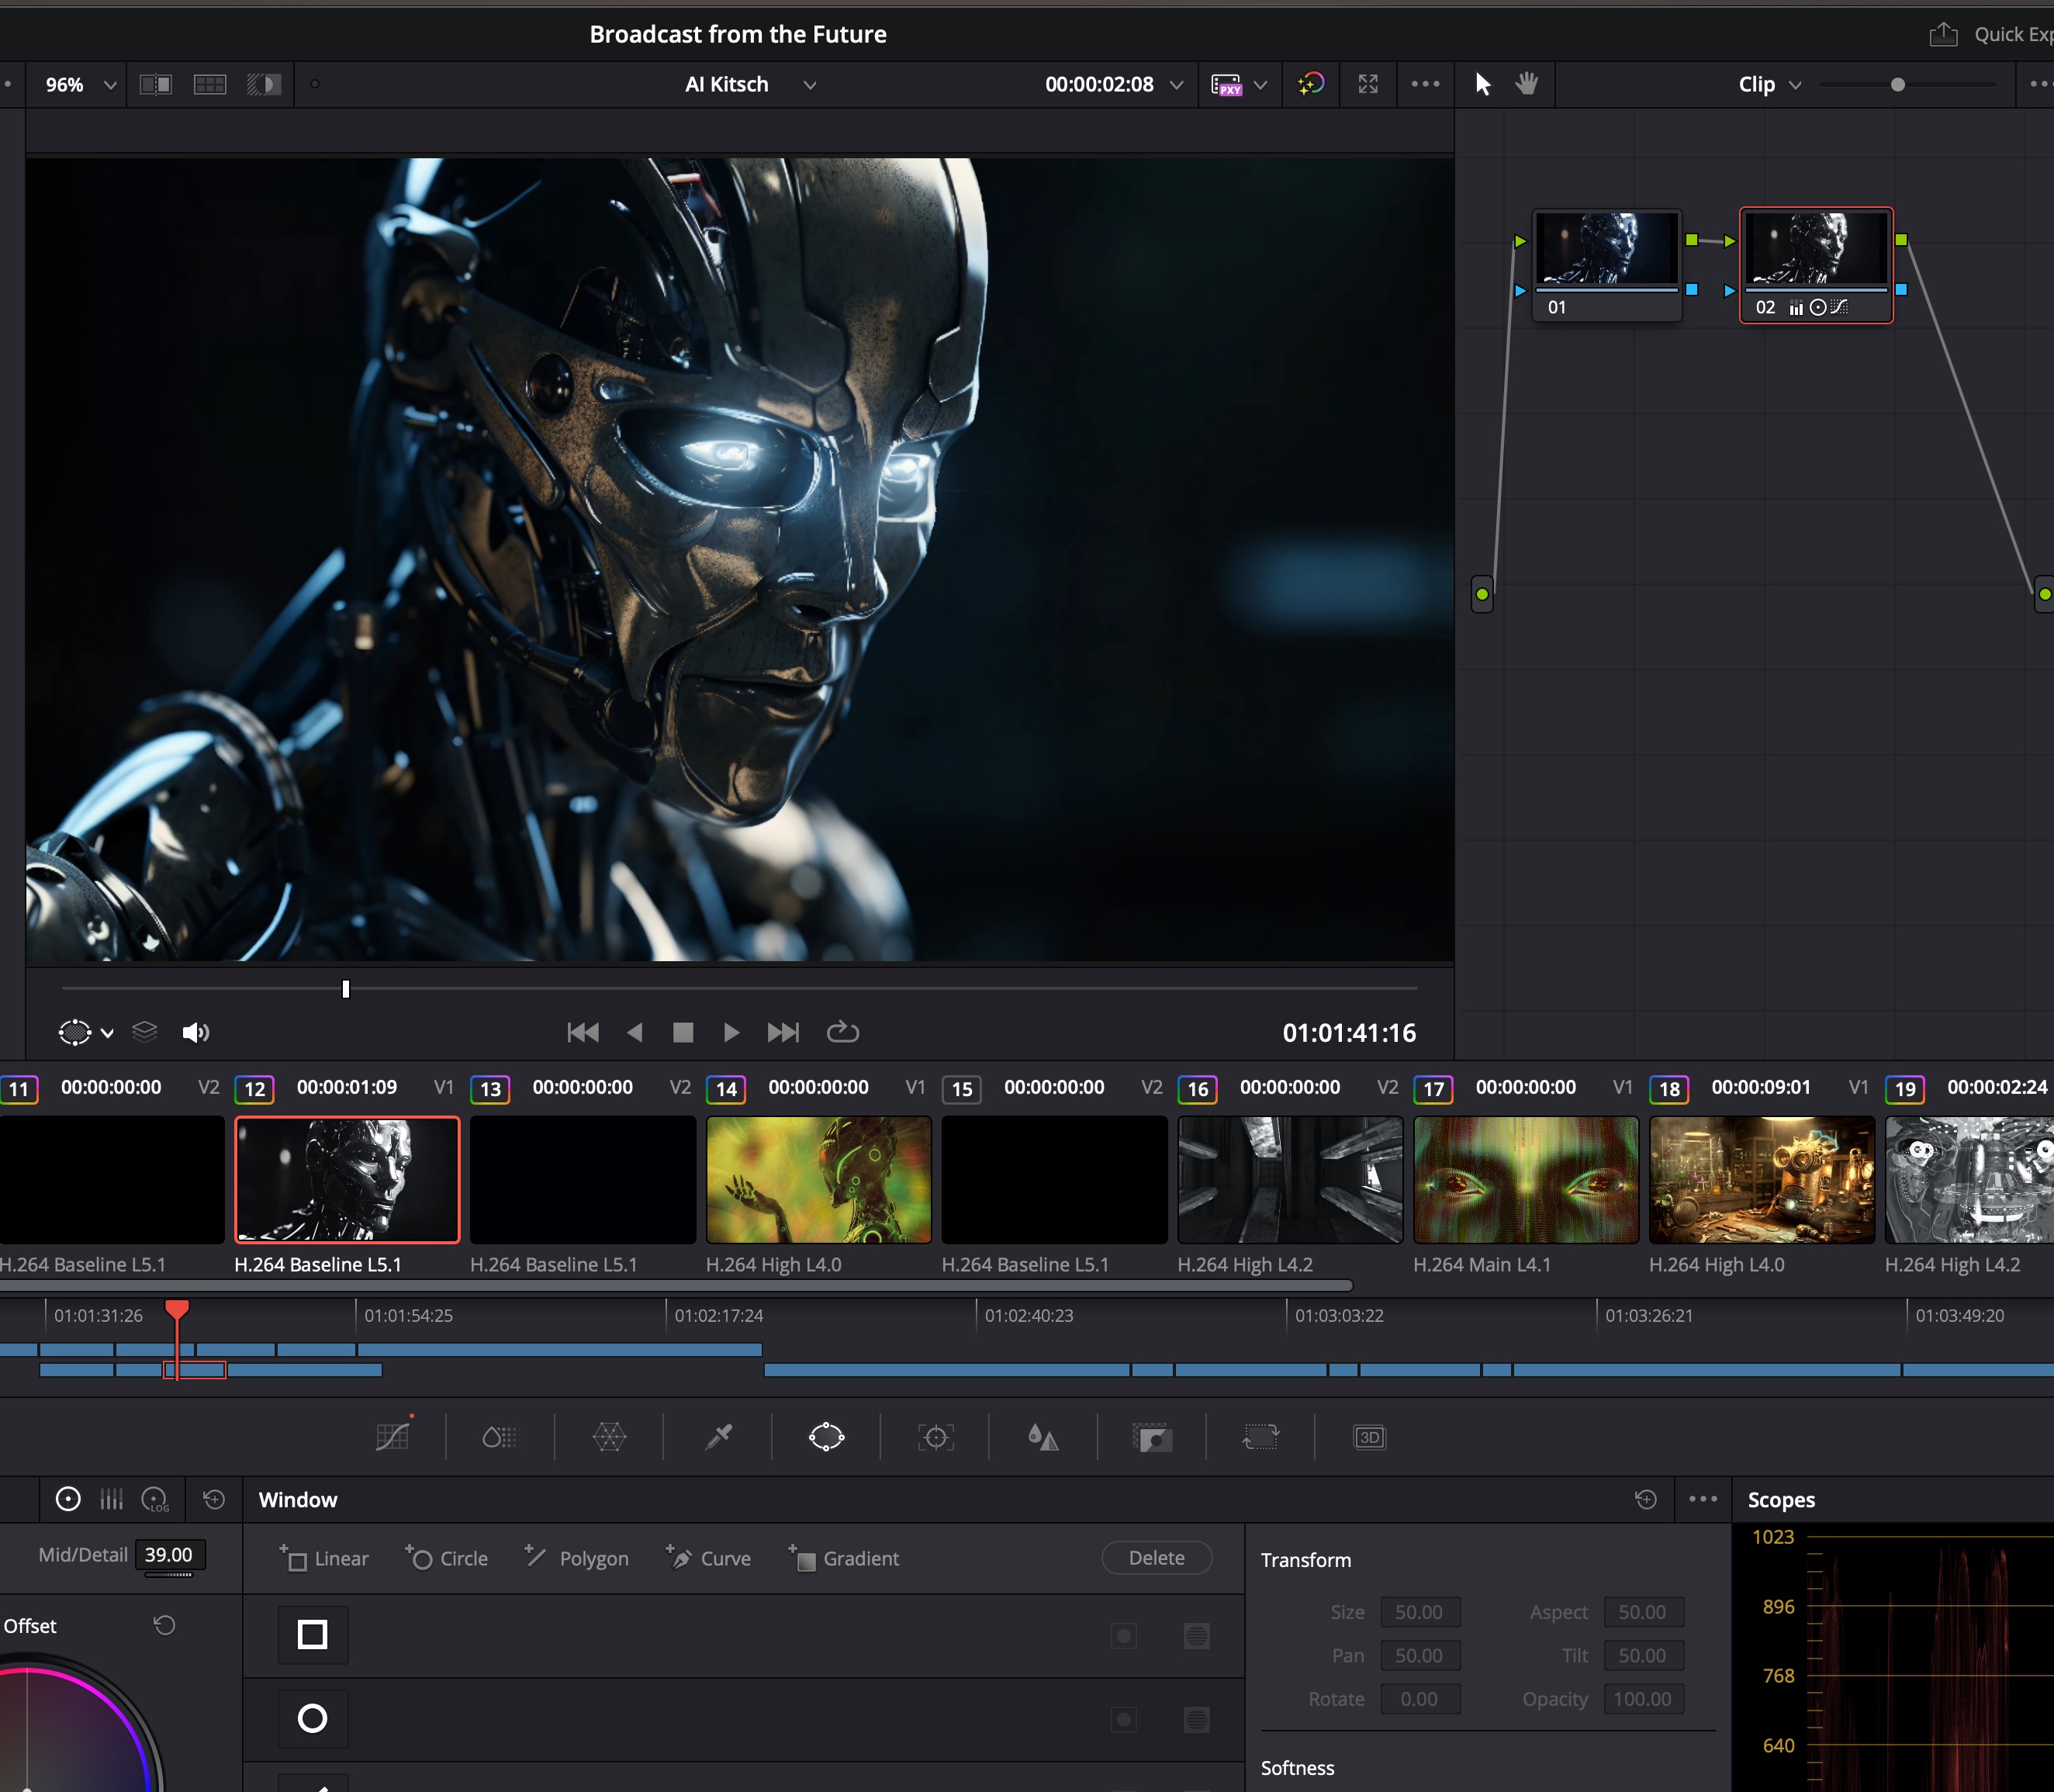The height and width of the screenshot is (1792, 2054).
Task: Toggle highlight mode in the viewer
Action: (x=264, y=84)
